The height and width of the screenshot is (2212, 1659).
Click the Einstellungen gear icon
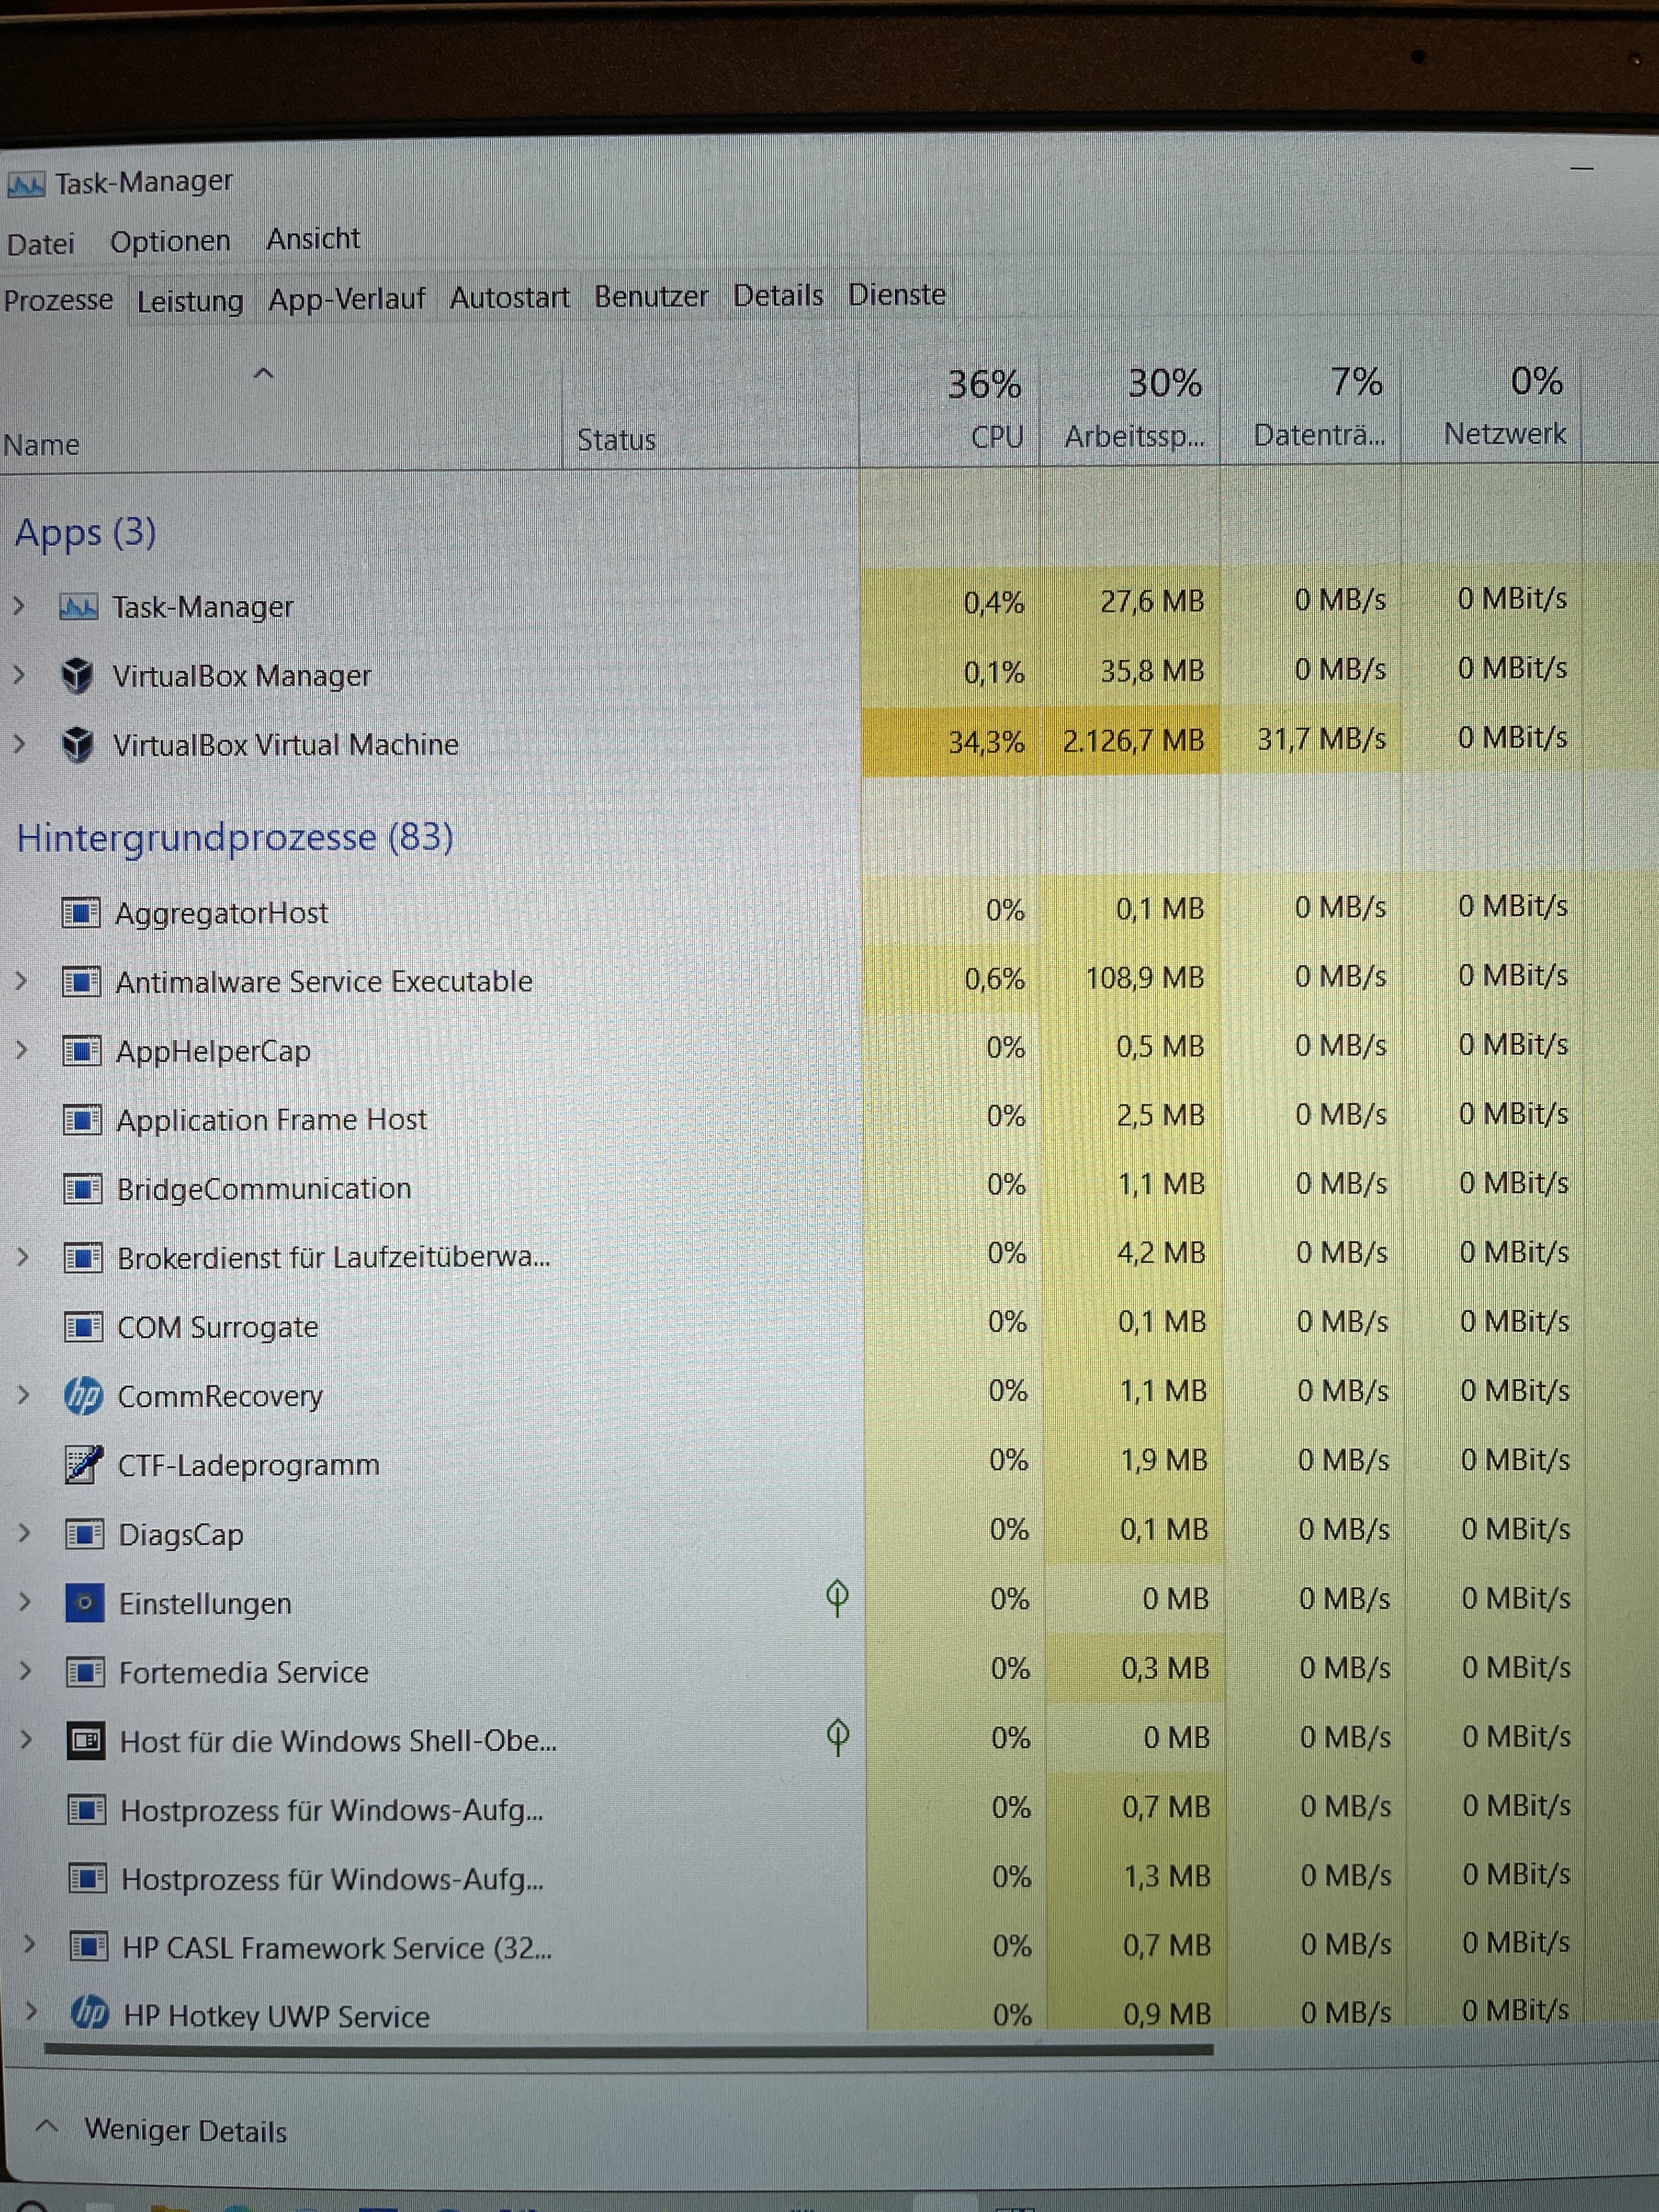point(84,1603)
